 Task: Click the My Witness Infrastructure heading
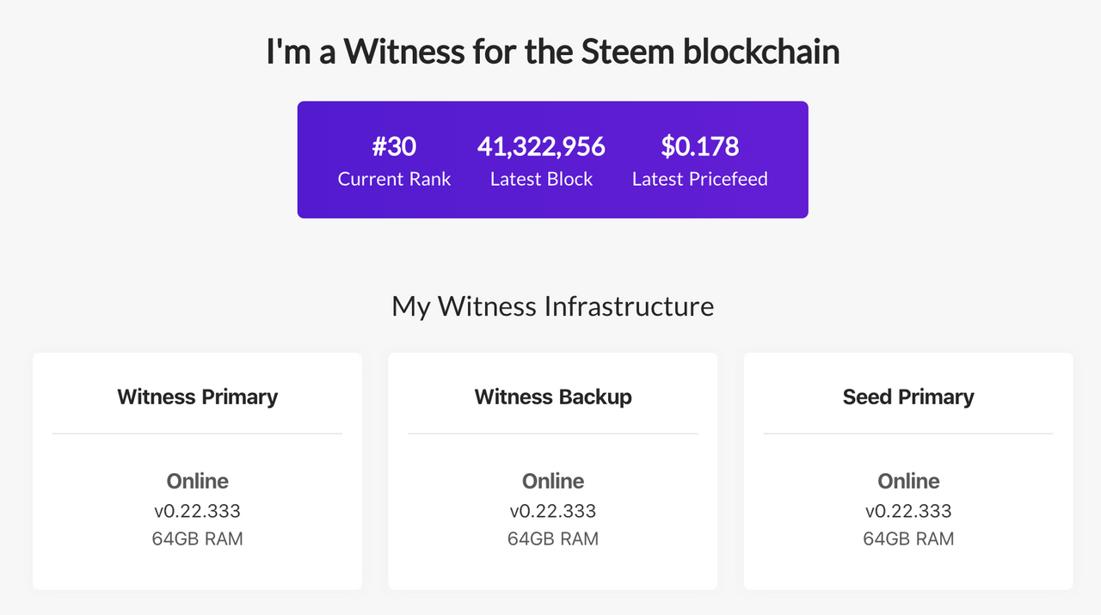click(x=552, y=306)
